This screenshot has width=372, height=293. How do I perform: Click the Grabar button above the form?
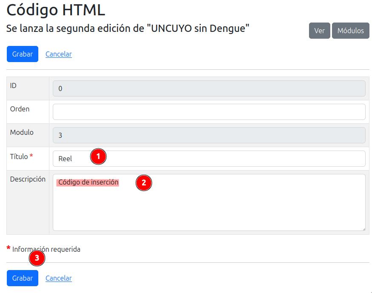[x=22, y=54]
